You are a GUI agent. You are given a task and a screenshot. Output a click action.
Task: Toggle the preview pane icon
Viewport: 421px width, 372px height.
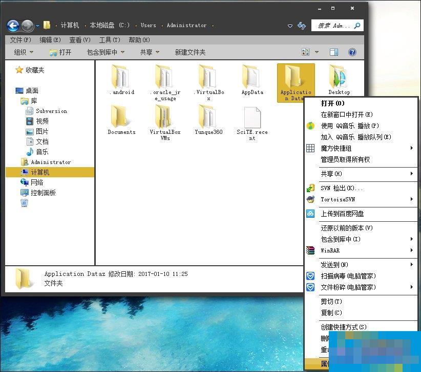point(334,52)
